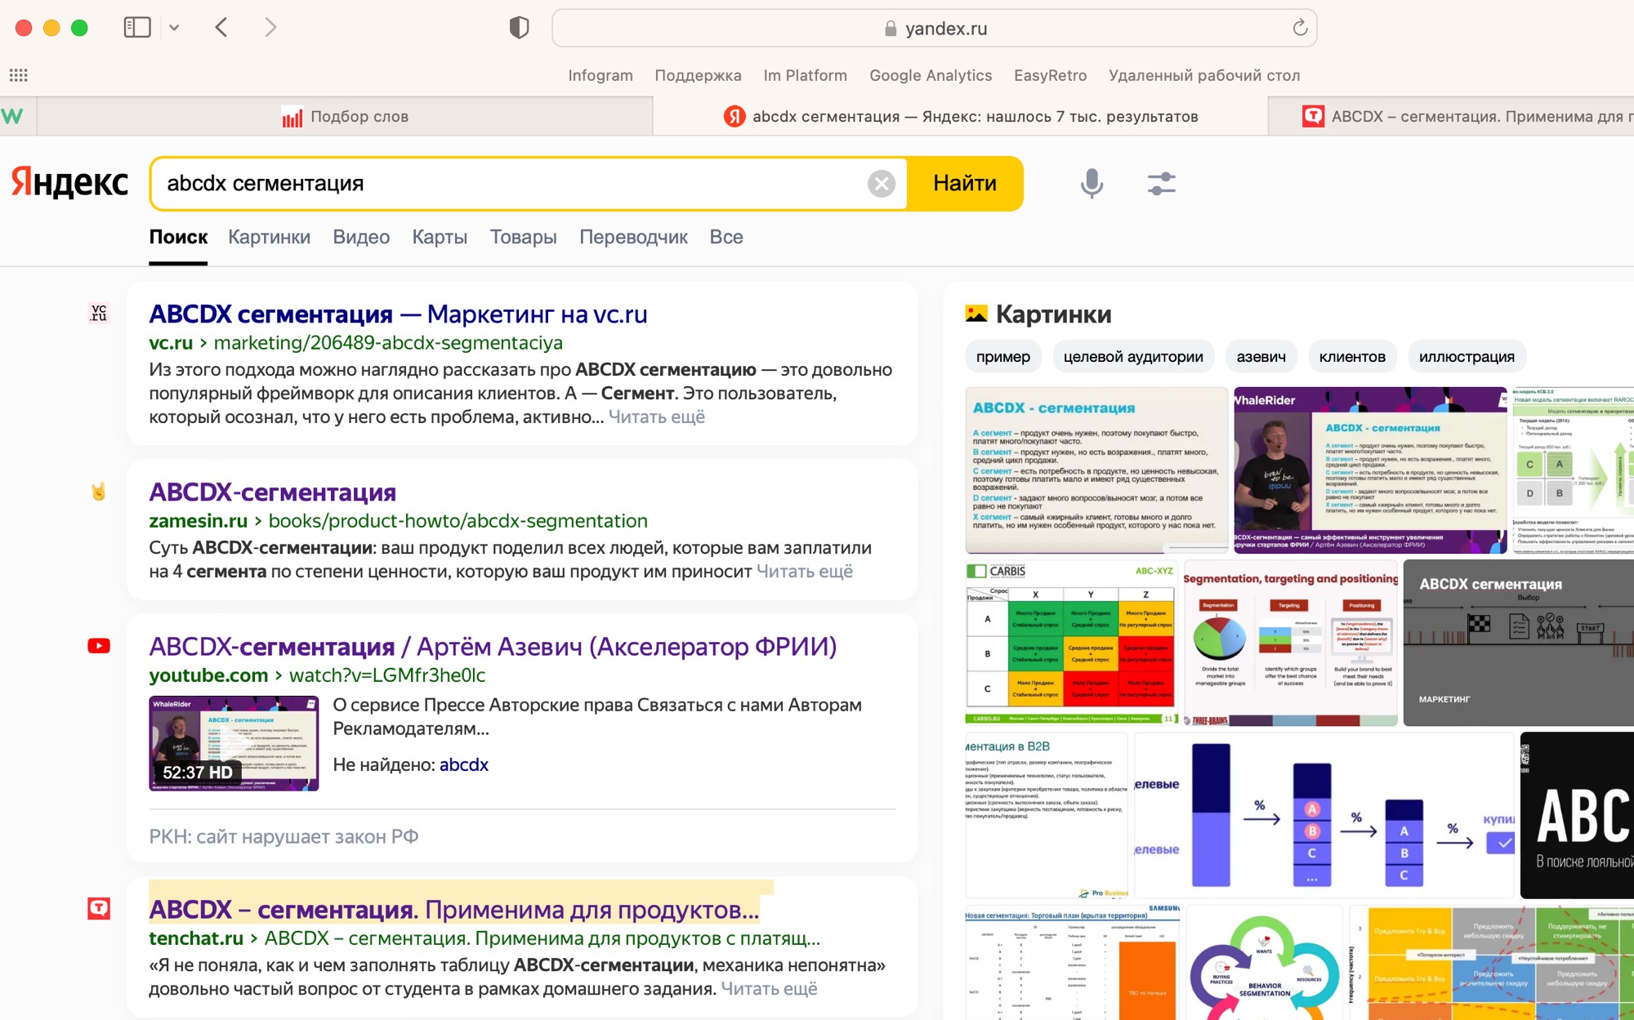Open the favorites grid icon
The height and width of the screenshot is (1020, 1634).
coord(19,75)
